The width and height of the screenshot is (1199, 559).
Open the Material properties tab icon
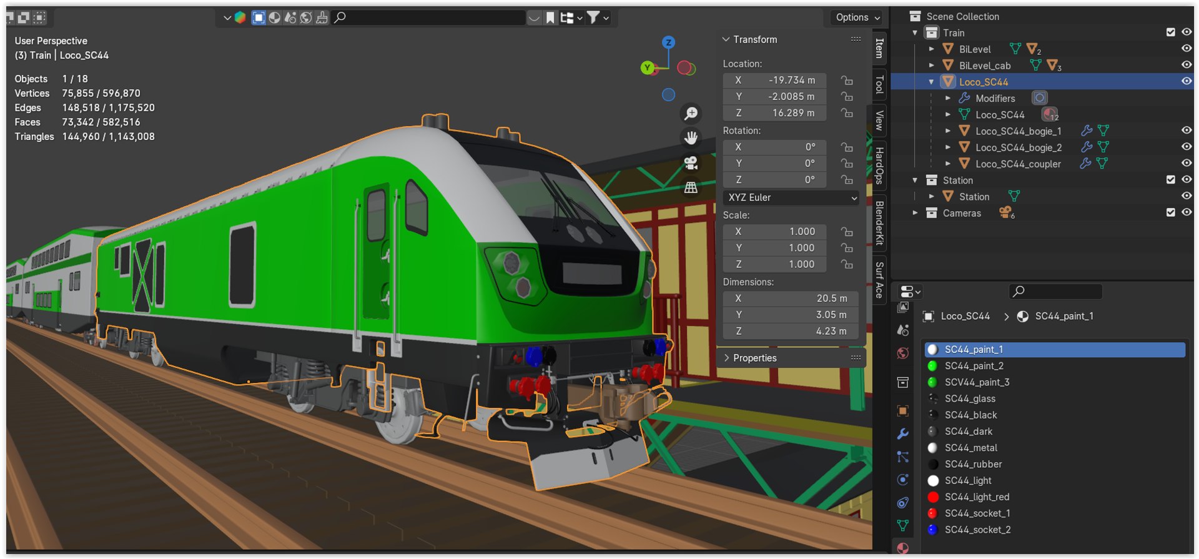(x=902, y=548)
